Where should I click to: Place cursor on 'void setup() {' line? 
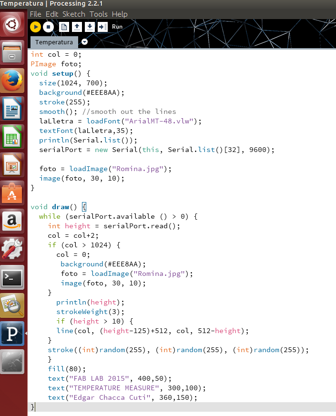click(x=61, y=73)
